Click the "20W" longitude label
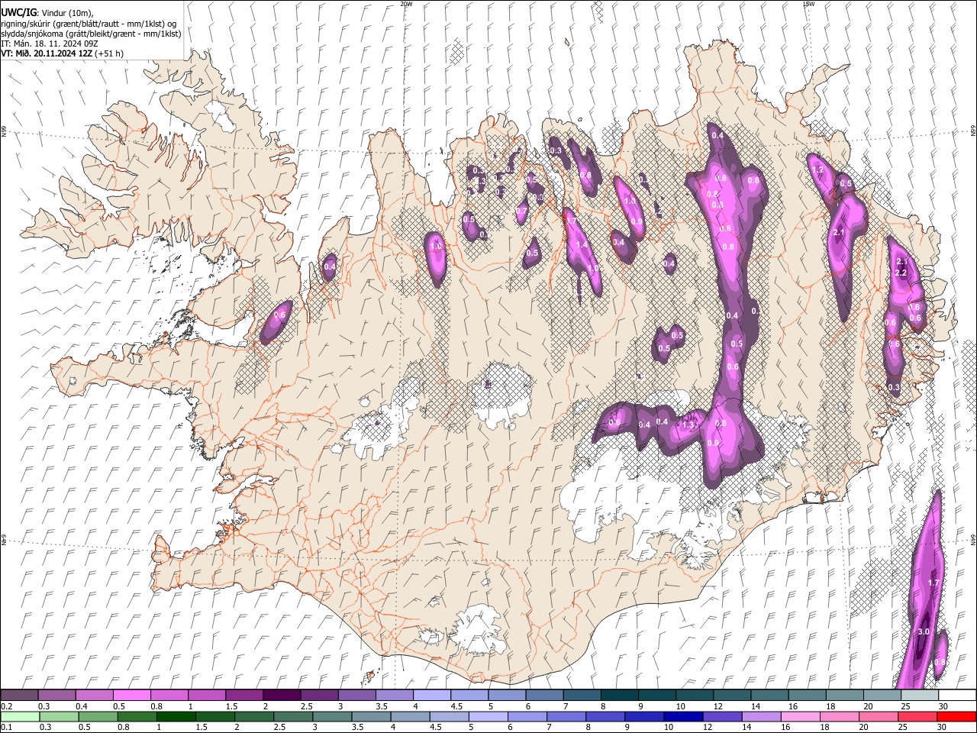 [x=406, y=4]
